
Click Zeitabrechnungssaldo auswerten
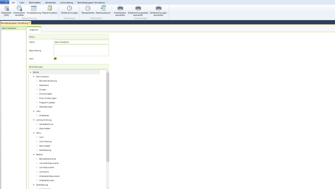(138, 11)
